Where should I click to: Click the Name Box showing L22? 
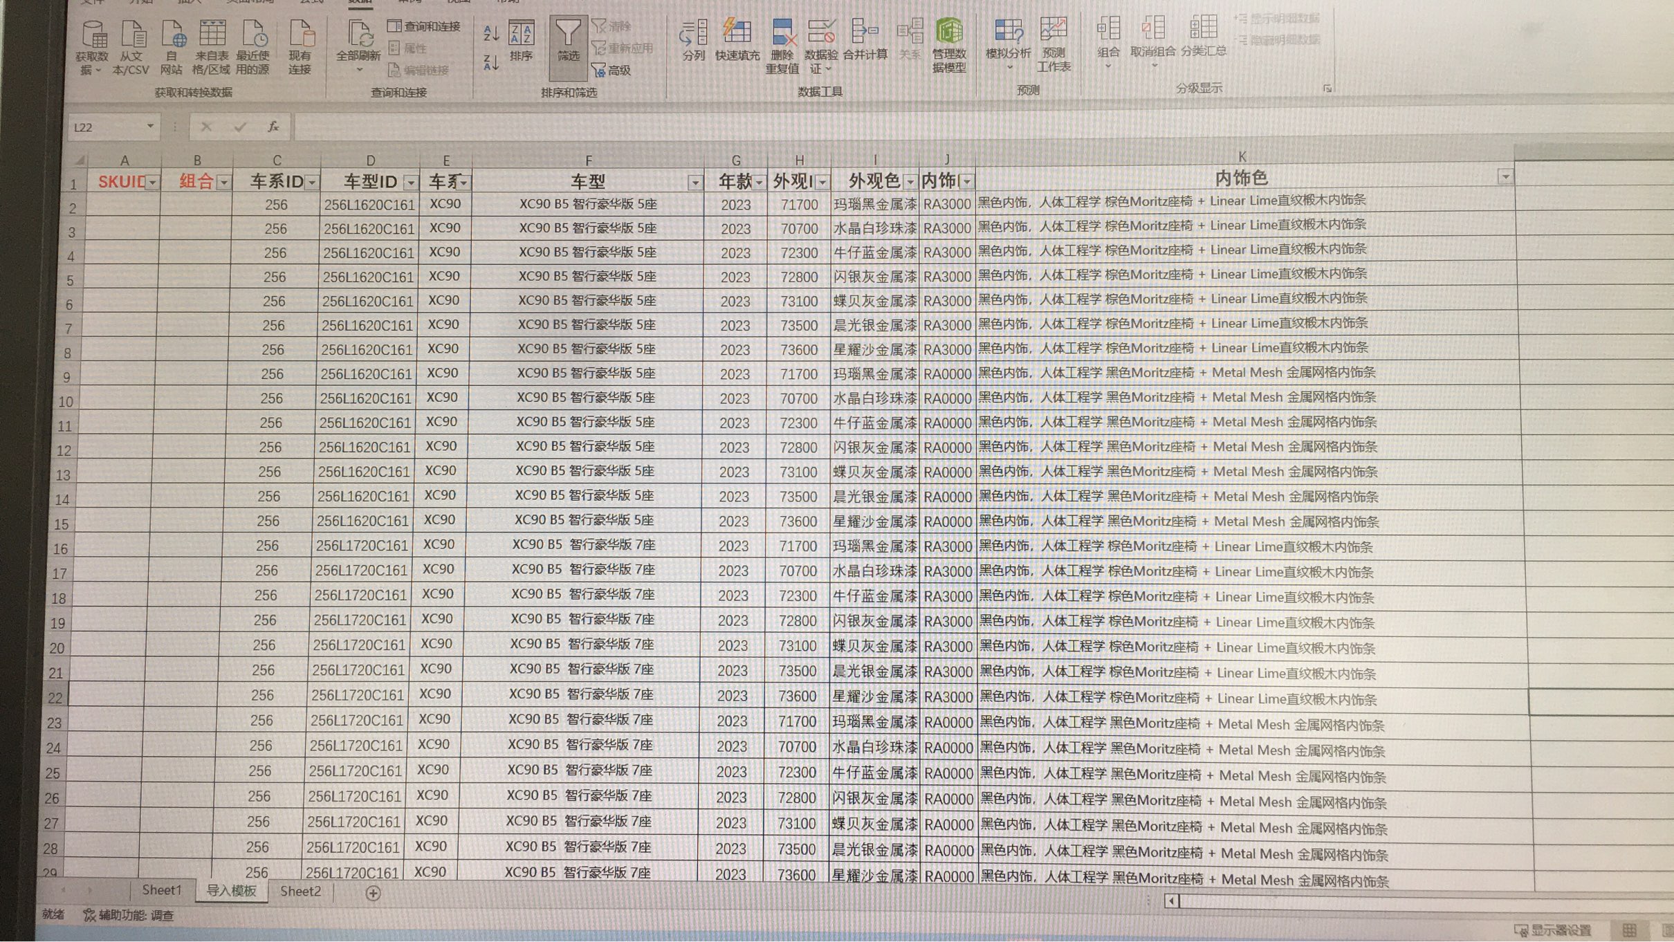tap(107, 127)
